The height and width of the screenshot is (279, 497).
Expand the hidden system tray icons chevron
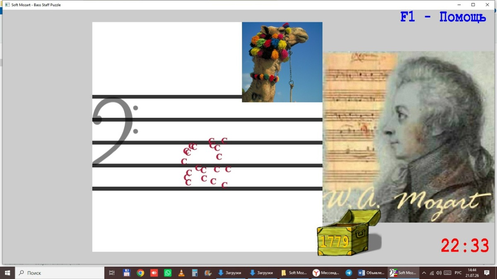(424, 273)
